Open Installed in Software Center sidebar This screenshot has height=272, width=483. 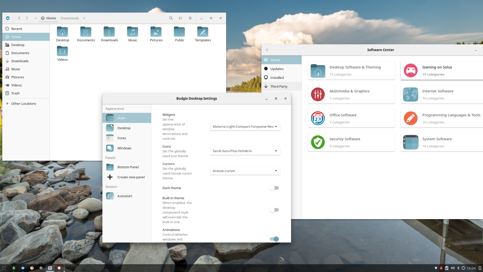pos(281,78)
